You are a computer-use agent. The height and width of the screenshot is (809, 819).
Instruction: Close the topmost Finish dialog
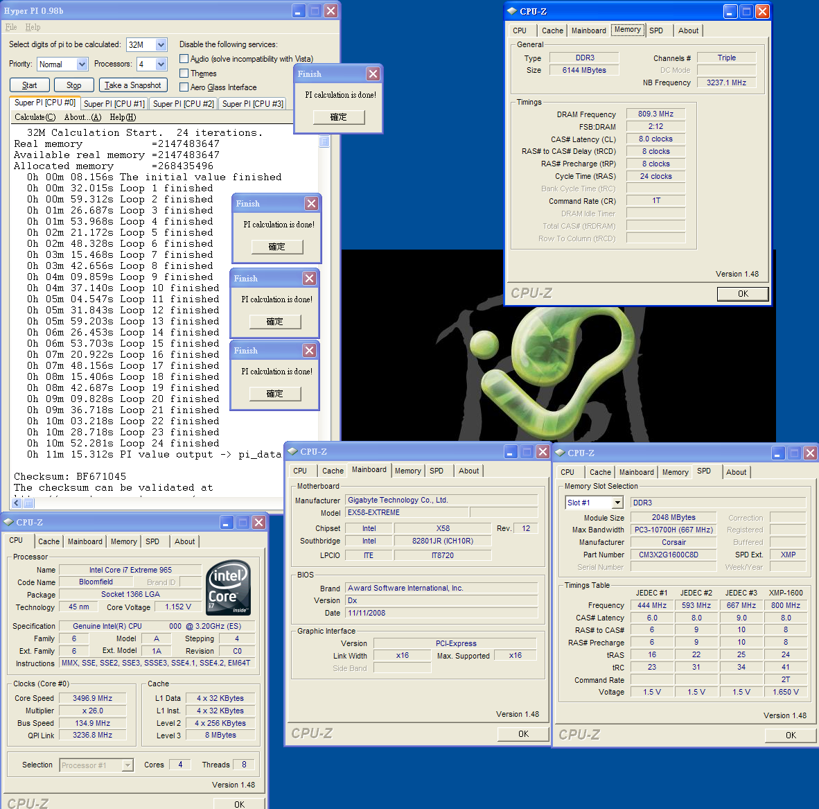click(x=373, y=74)
